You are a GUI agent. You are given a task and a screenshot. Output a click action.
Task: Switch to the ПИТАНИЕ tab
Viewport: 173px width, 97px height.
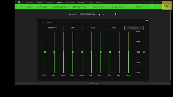click(x=136, y=7)
